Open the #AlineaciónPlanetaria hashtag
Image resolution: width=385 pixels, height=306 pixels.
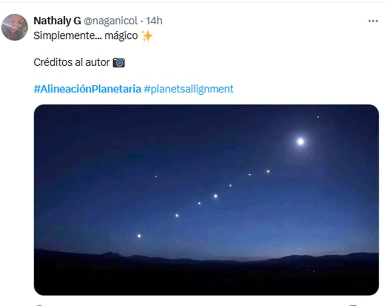point(87,89)
